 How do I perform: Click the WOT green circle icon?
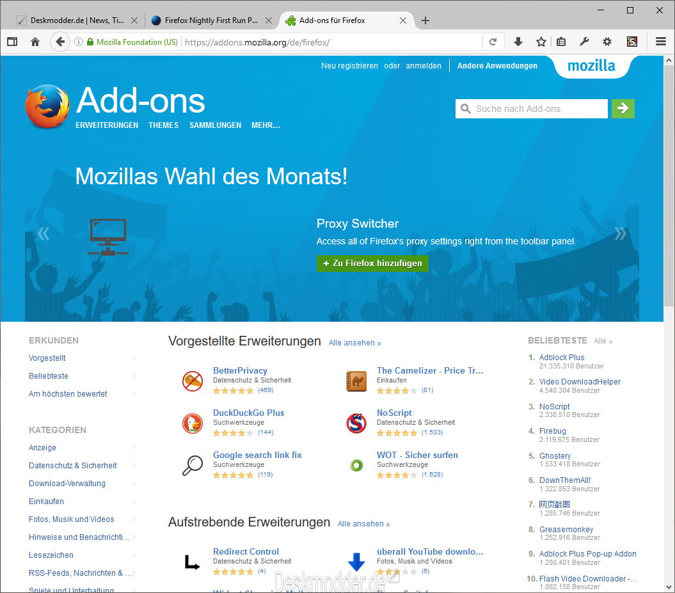pos(356,465)
